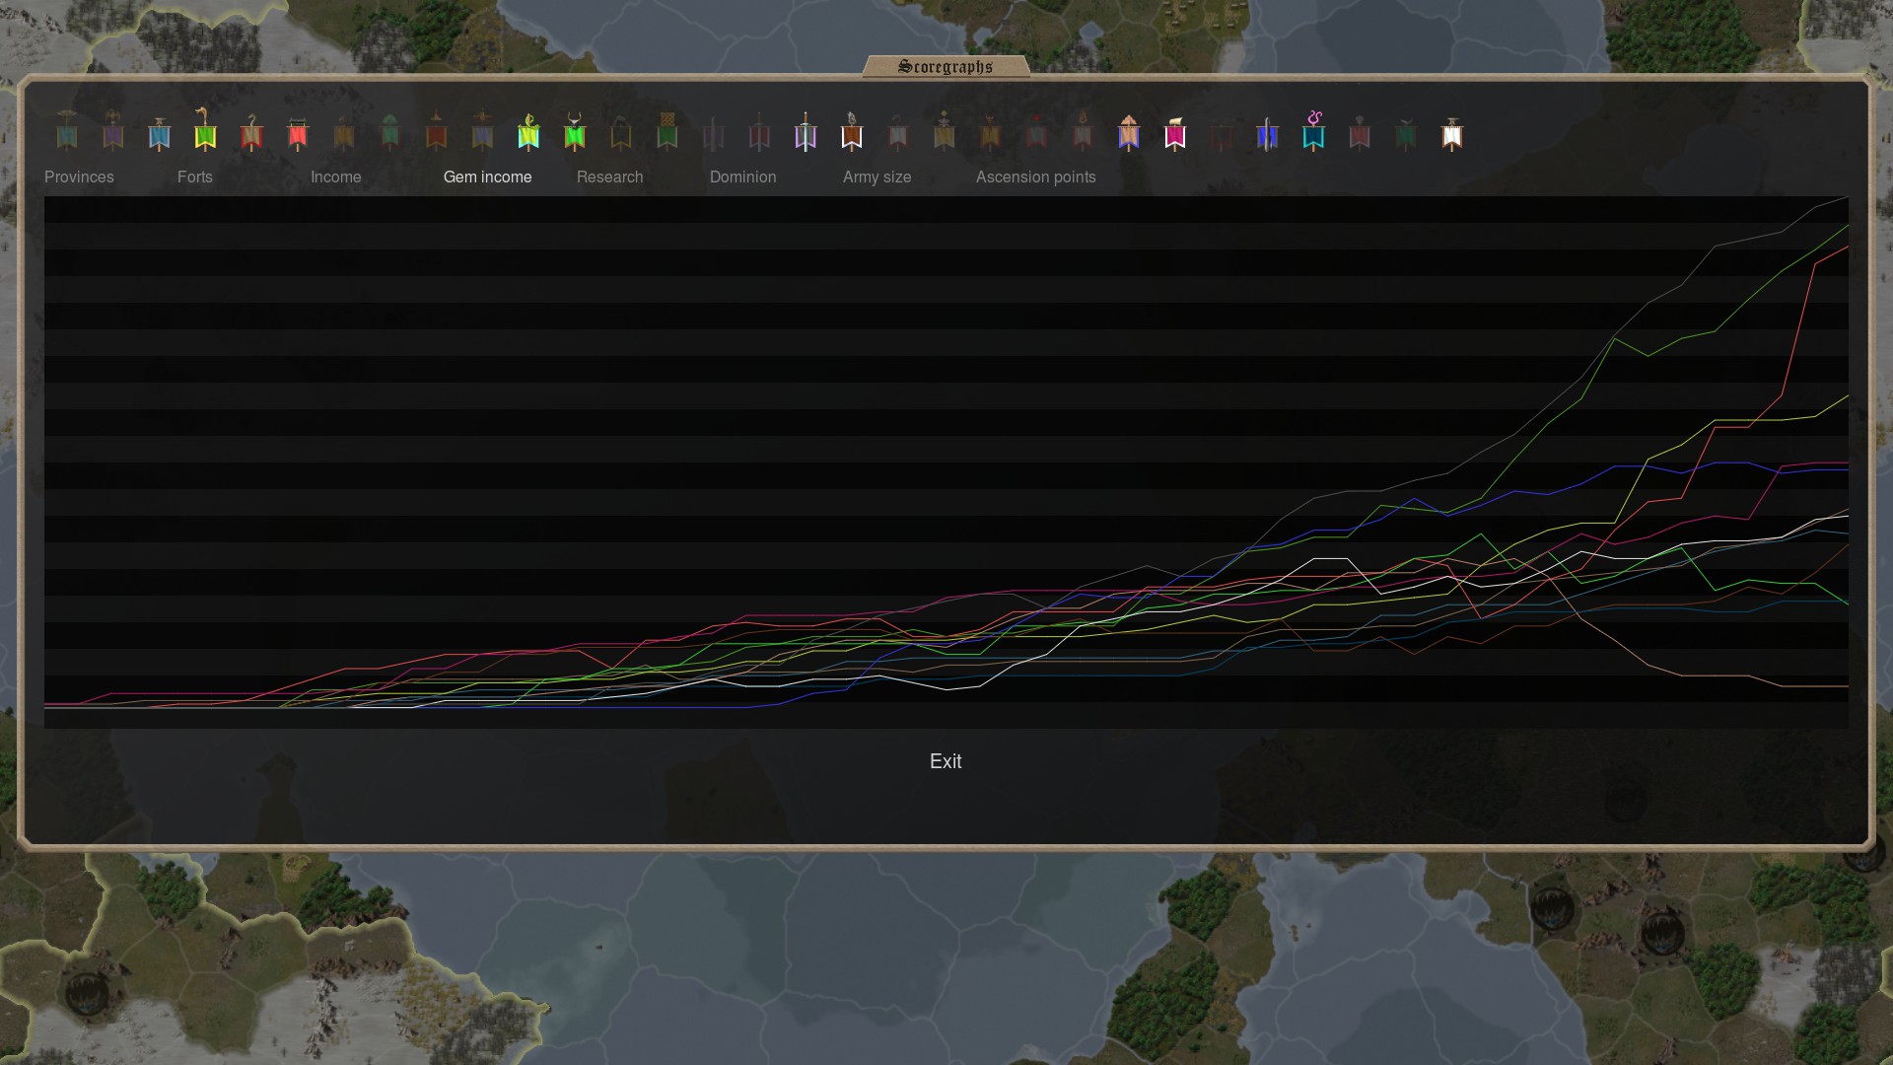Select the Gem income tab
The image size is (1893, 1065).
coord(488,177)
